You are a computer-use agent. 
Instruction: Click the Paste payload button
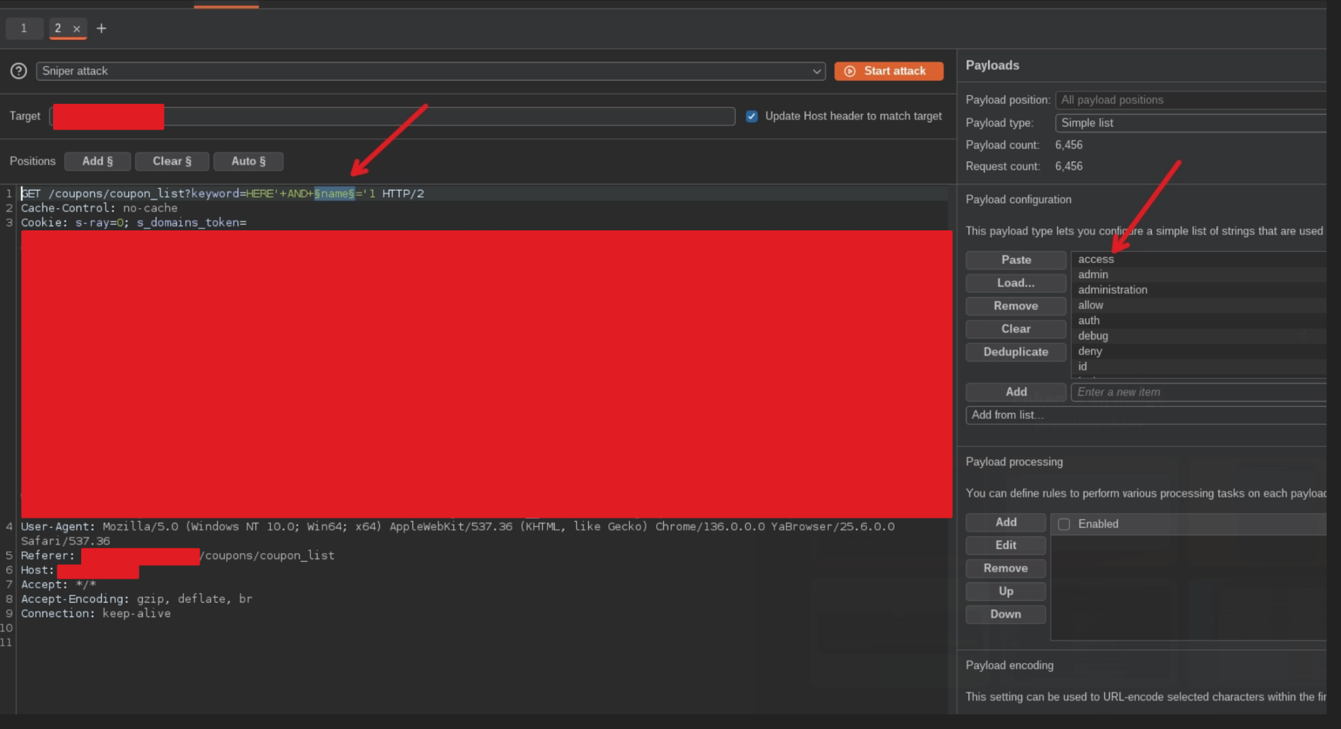coord(1016,260)
